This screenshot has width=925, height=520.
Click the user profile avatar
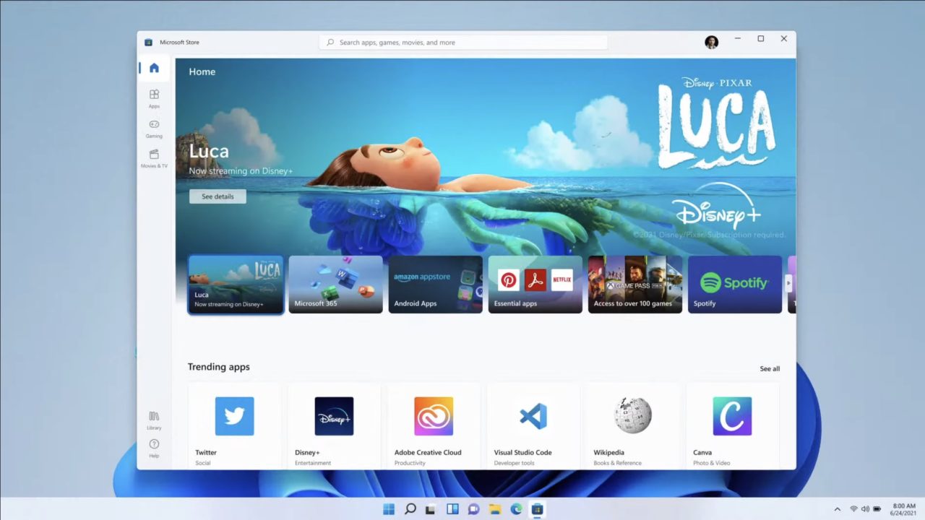pos(712,42)
